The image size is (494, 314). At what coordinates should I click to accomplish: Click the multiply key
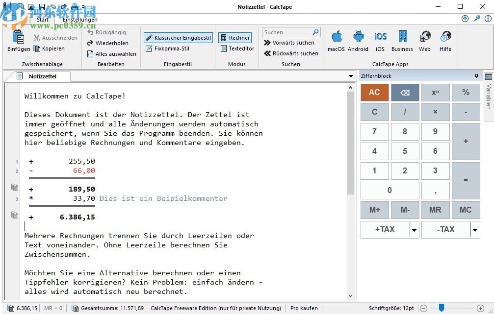(436, 112)
